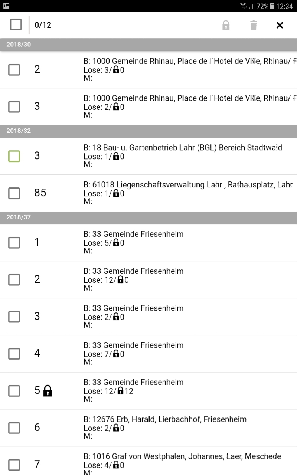Viewport: 297px width, 475px height.
Task: Tap the battery icon in status bar
Action: tap(272, 6)
